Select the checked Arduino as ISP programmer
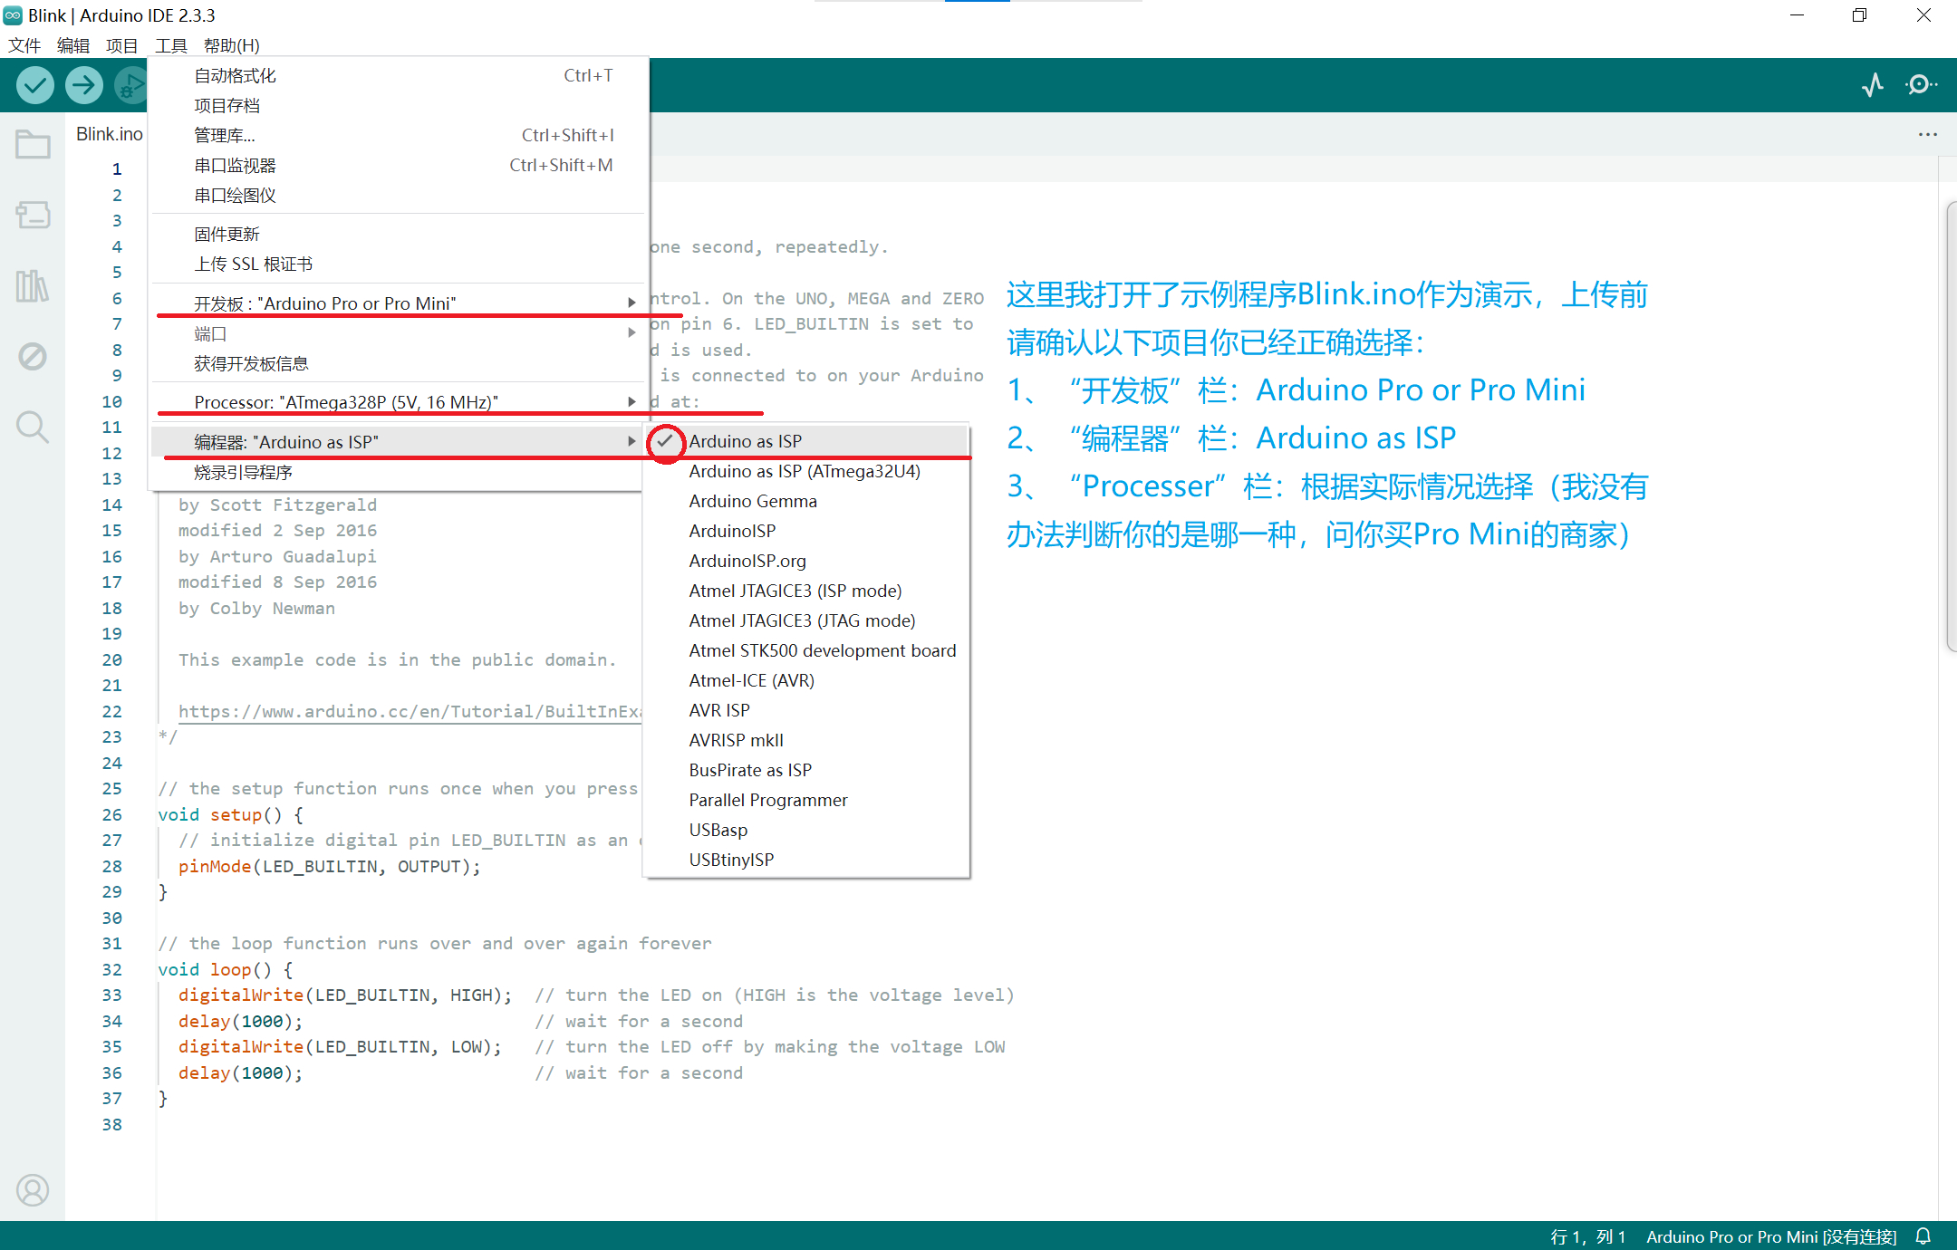 (x=806, y=441)
